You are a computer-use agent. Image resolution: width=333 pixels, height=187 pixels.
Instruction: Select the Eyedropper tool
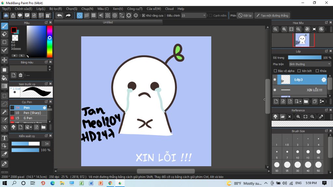pos(5,164)
